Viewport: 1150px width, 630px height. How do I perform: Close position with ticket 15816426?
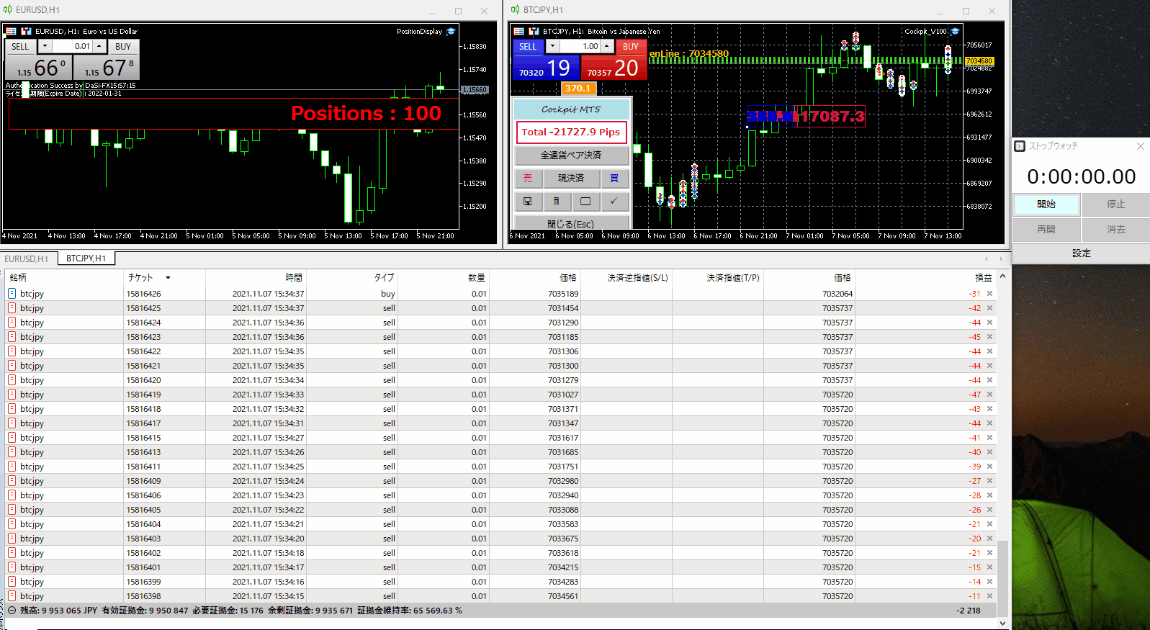989,294
